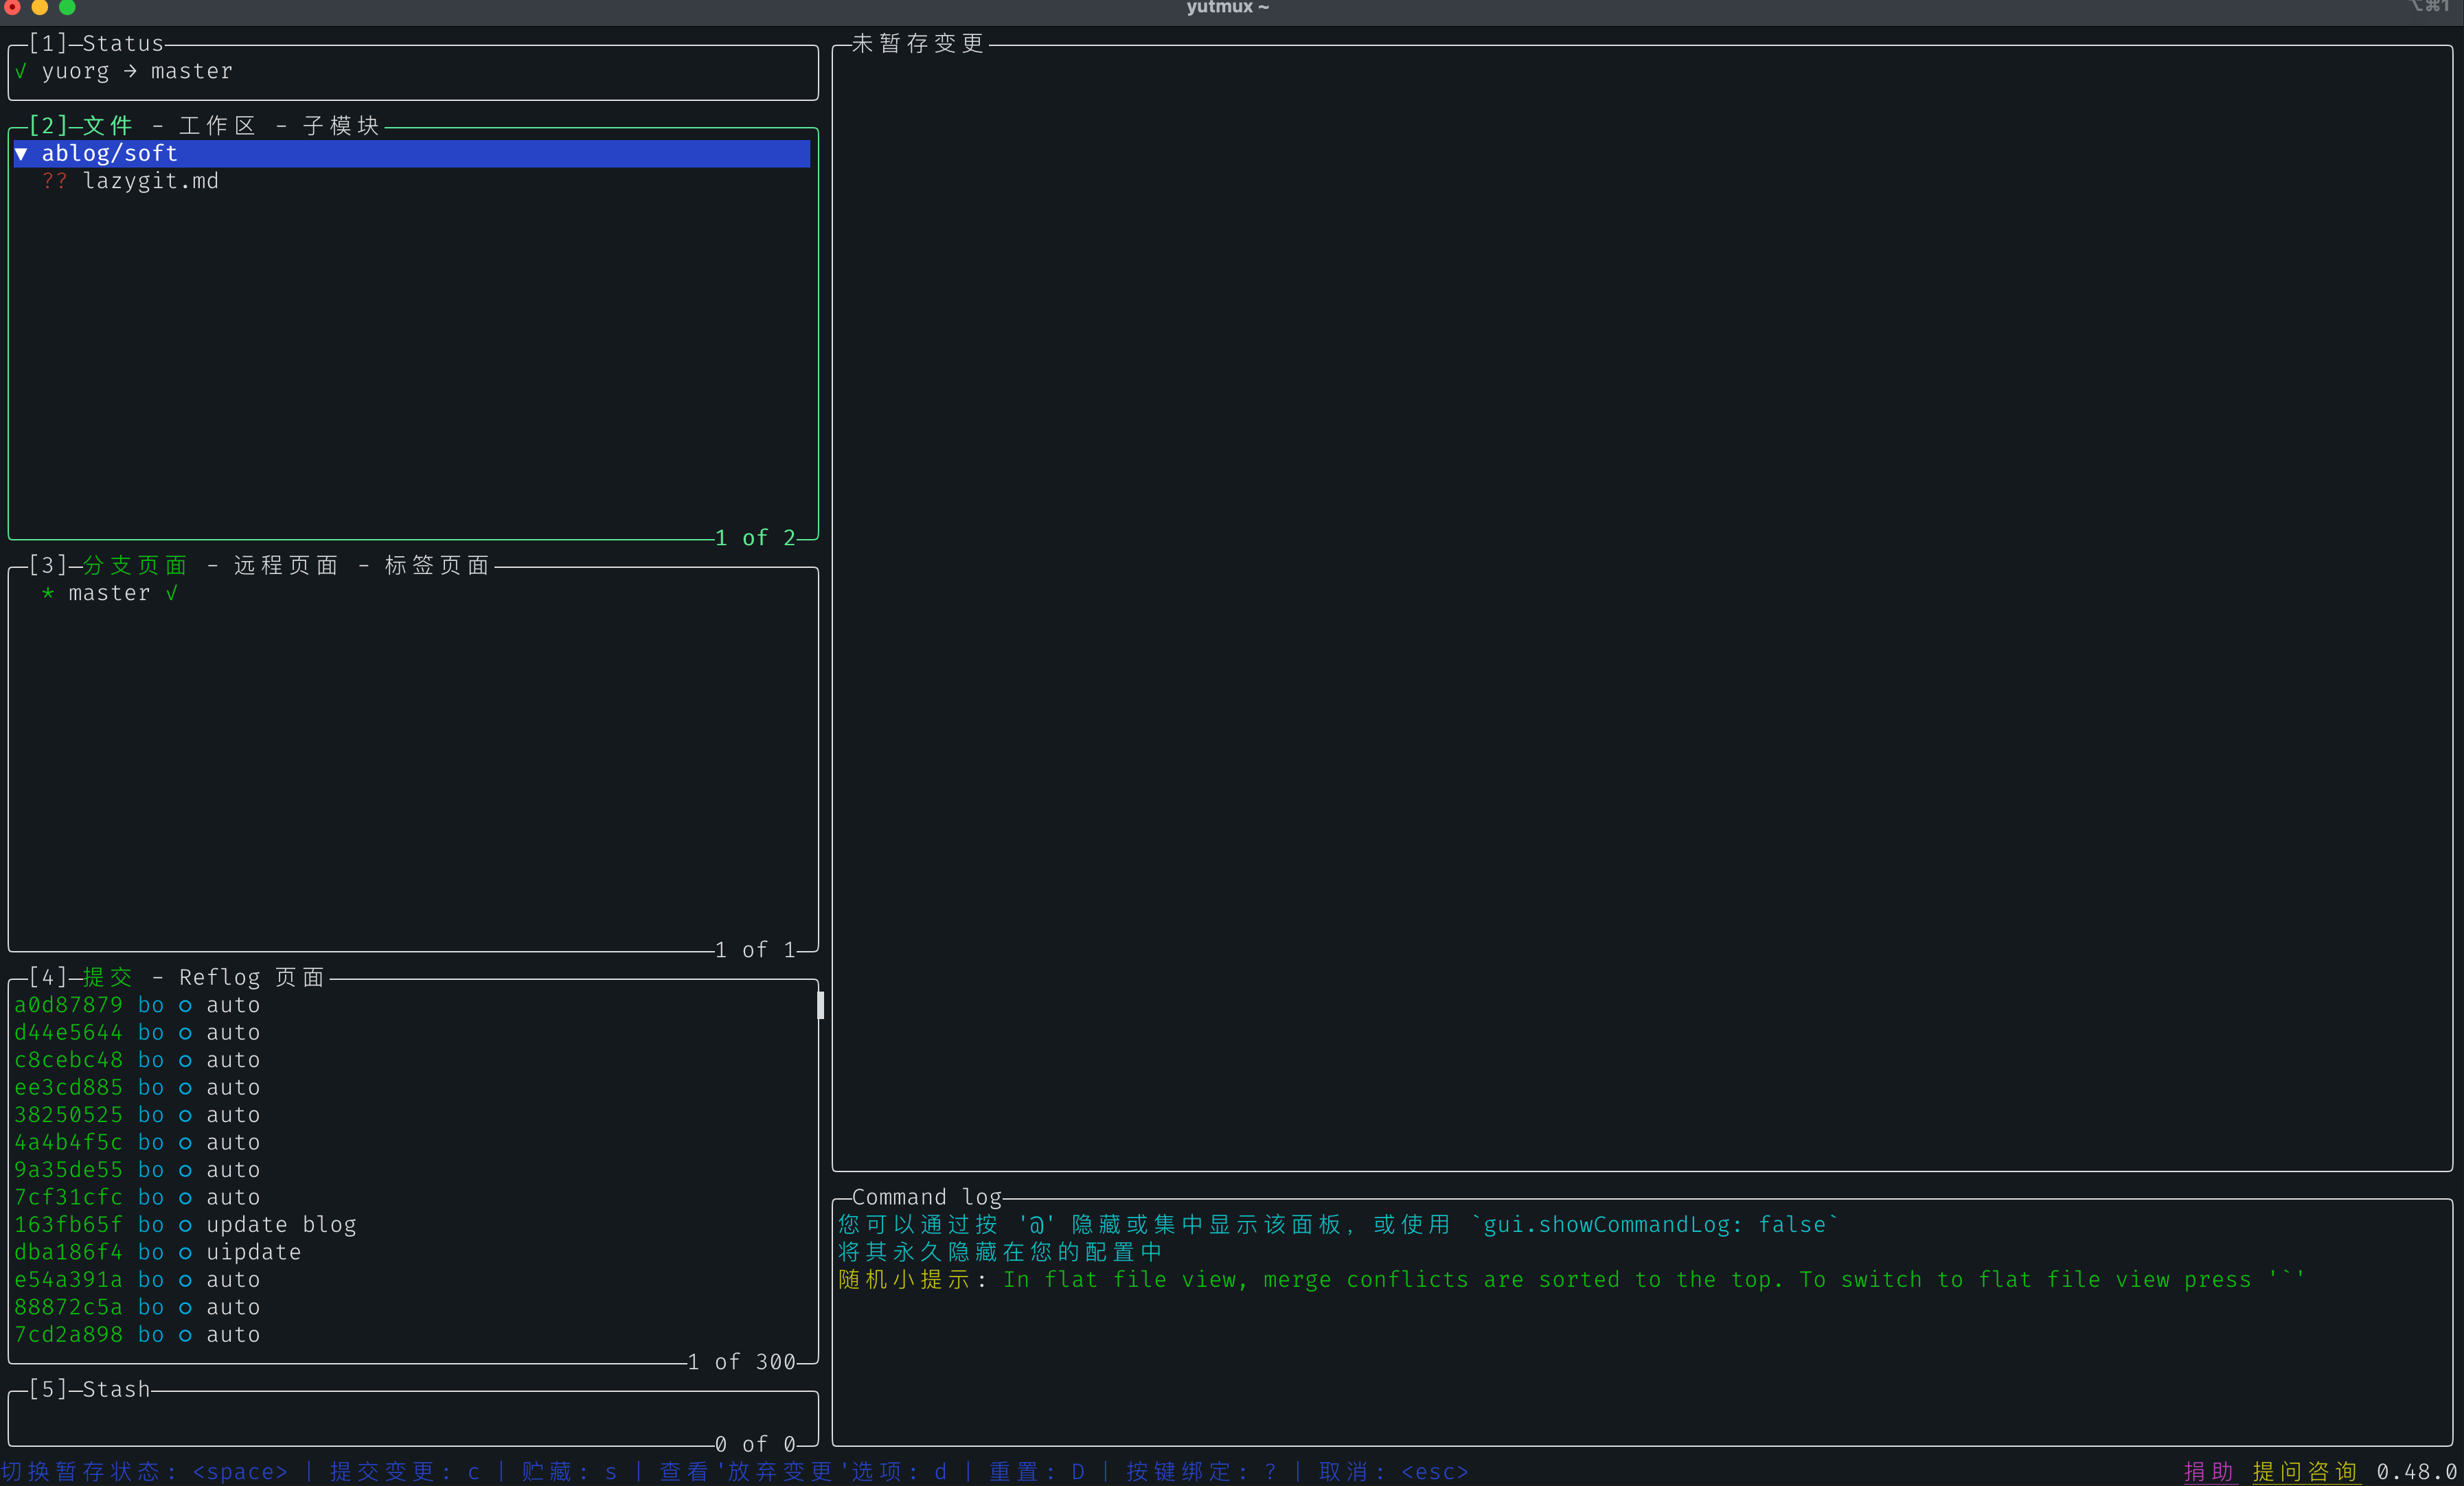Open the 提问咨询 link
Screen dimensions: 2464x1486
coord(2305,1472)
